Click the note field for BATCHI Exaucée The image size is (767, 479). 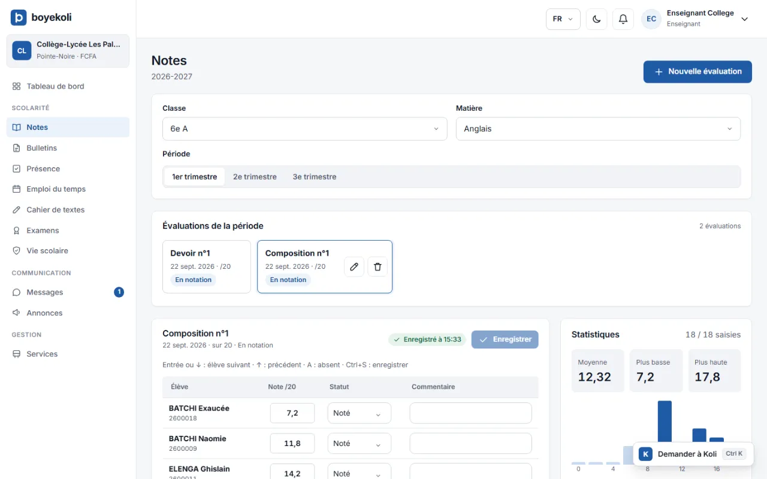pos(292,413)
